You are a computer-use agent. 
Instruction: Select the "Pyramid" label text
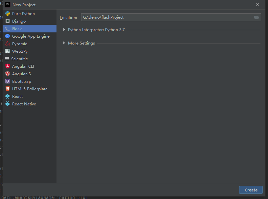tap(20, 44)
